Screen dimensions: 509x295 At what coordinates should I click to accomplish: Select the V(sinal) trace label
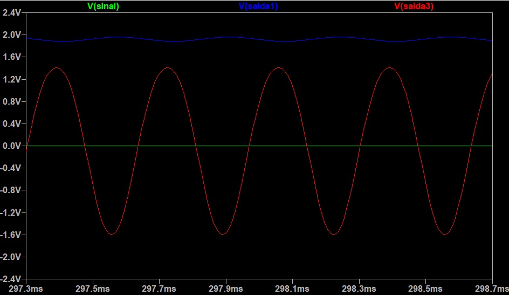coord(103,6)
